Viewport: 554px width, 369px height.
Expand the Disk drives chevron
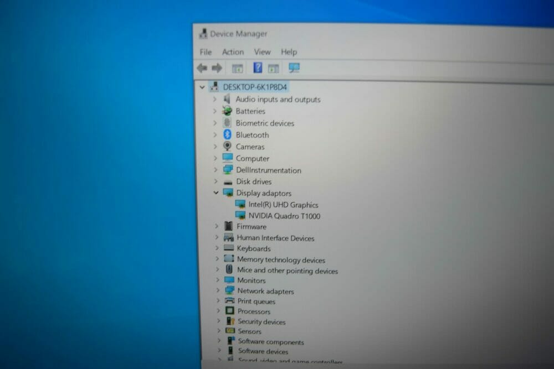click(x=216, y=181)
